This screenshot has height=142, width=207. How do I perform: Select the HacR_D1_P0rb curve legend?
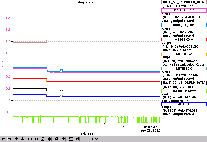(x=184, y=10)
